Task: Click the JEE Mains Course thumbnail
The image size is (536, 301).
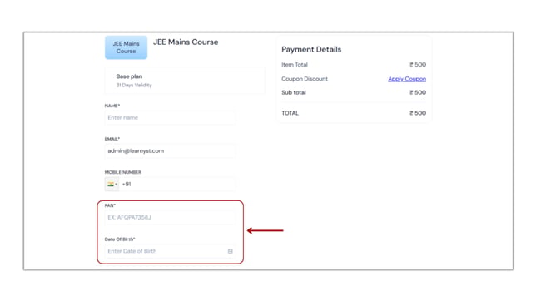Action: (127, 47)
